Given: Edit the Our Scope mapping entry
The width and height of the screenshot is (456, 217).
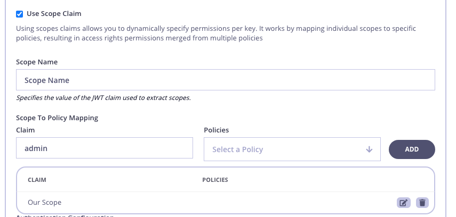Looking at the screenshot, I should point(404,203).
